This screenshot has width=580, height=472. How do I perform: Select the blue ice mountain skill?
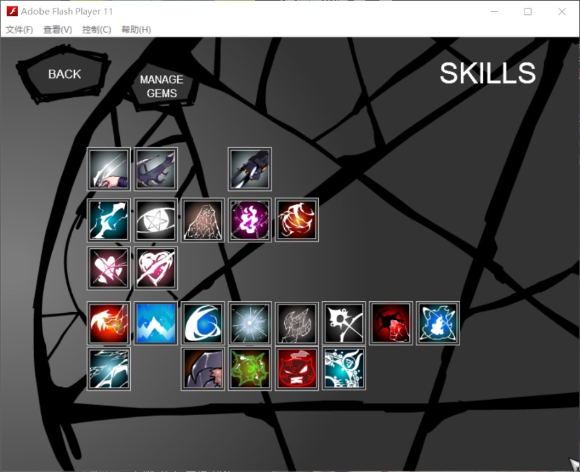pyautogui.click(x=156, y=323)
